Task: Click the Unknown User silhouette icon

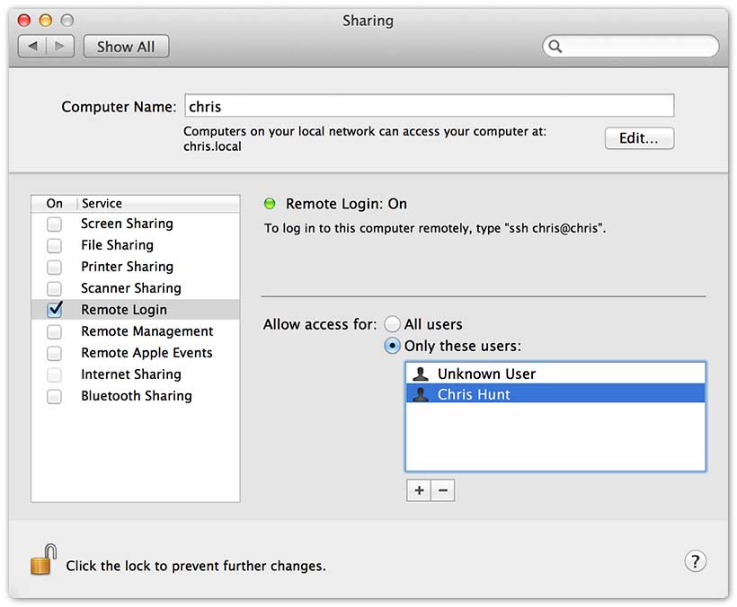Action: click(421, 374)
